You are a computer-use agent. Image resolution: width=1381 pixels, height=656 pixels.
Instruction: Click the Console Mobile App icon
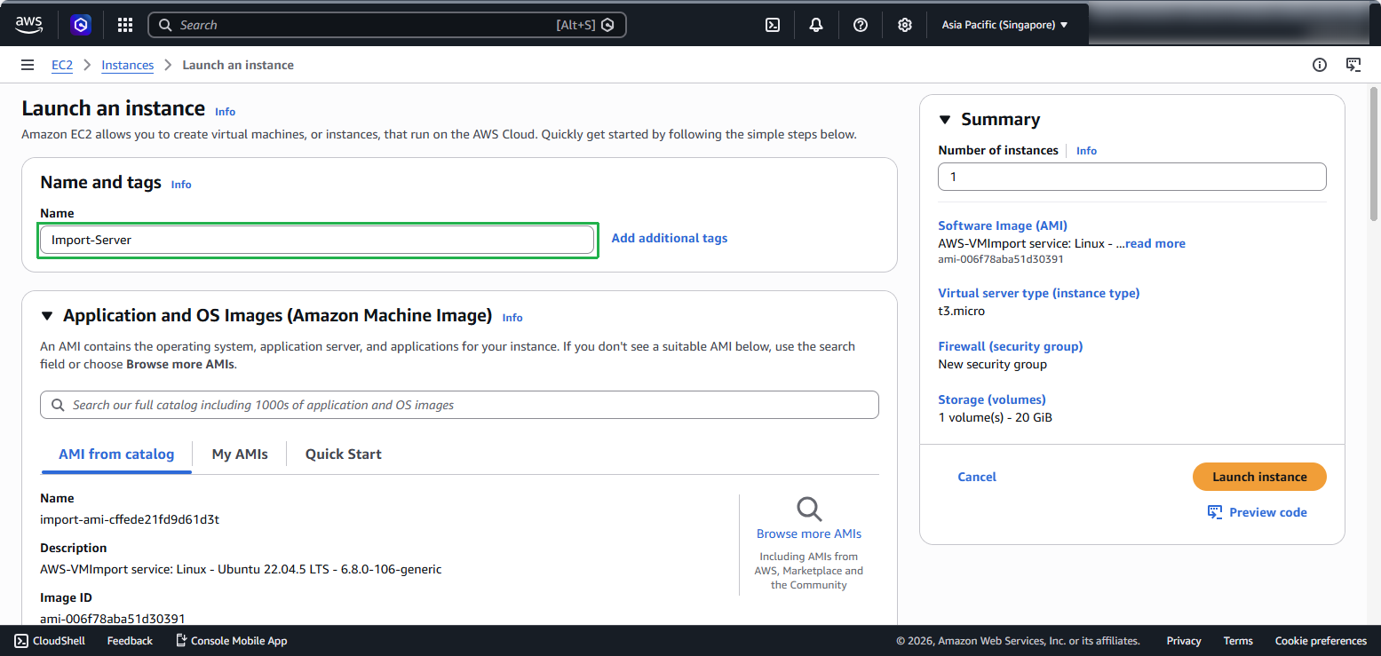click(x=181, y=641)
